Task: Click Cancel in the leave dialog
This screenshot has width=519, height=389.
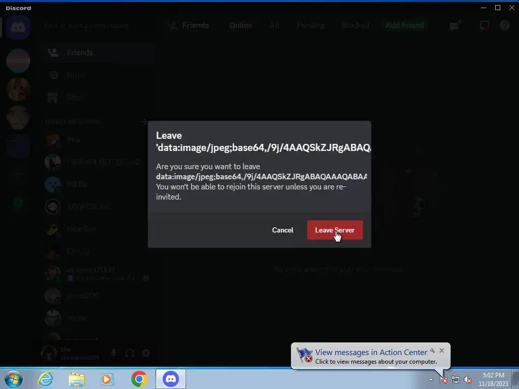Action: (x=283, y=230)
